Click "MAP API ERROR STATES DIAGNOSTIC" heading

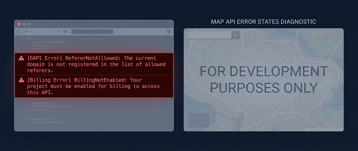[x=263, y=22]
